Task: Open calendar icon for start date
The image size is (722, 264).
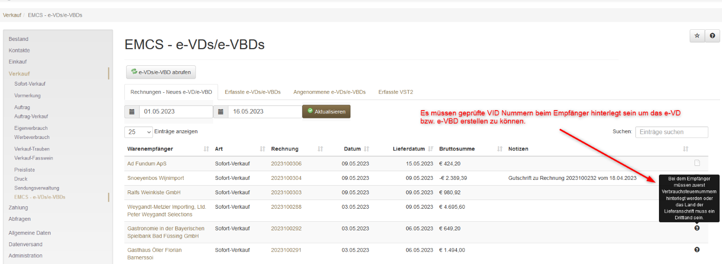Action: pyautogui.click(x=132, y=112)
